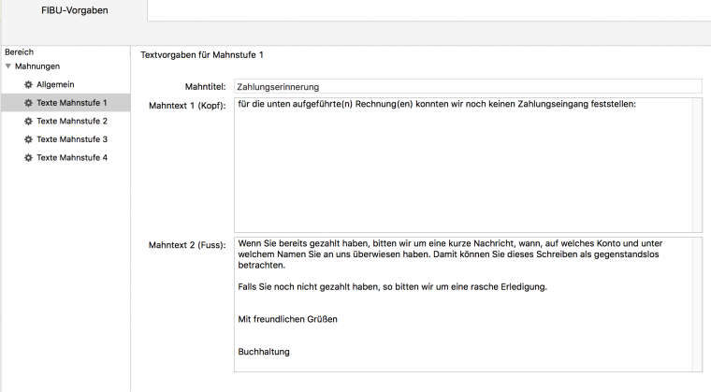Click gear icon next to Allgemein
This screenshot has height=392, width=711.
coord(28,85)
